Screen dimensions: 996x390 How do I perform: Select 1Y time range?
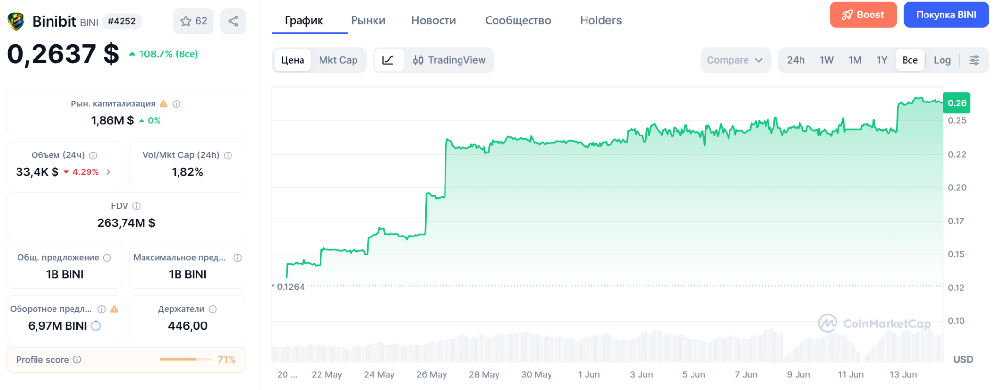tap(882, 60)
